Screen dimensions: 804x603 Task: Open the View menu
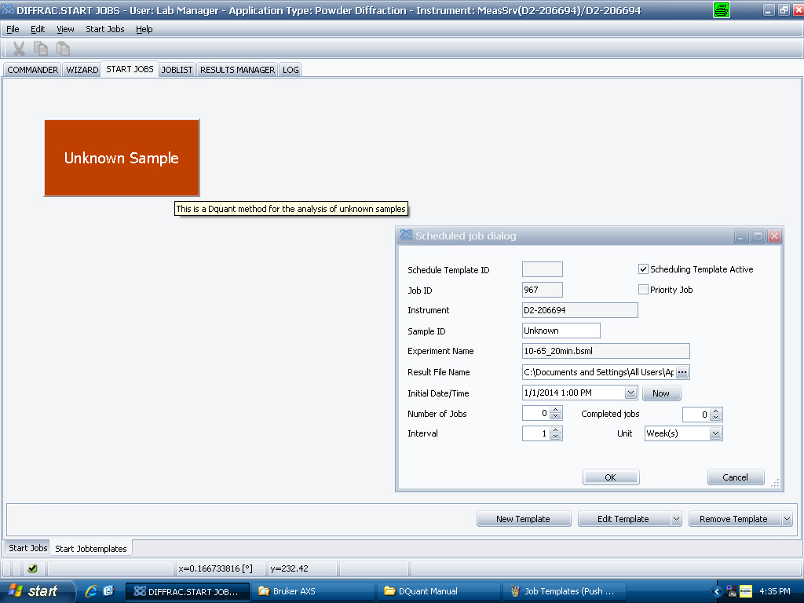pyautogui.click(x=65, y=29)
